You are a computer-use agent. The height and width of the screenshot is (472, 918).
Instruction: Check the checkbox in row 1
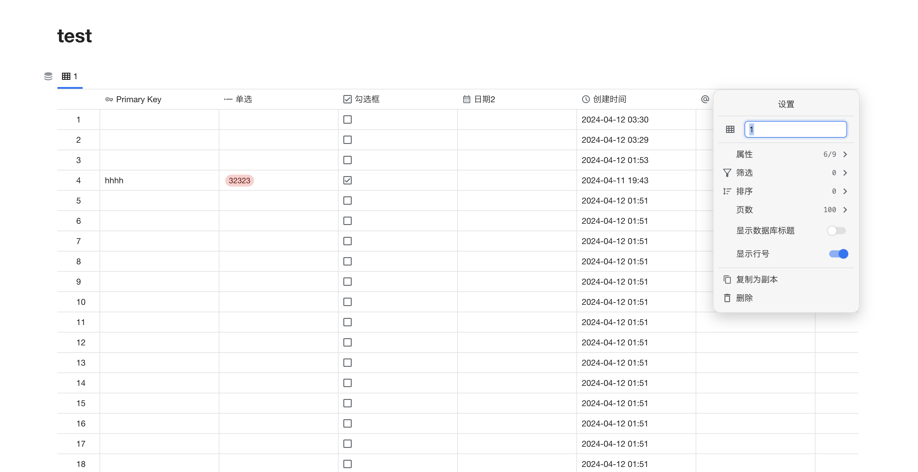tap(348, 120)
